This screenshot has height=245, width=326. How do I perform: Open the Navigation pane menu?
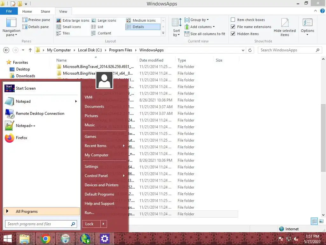pos(11,27)
